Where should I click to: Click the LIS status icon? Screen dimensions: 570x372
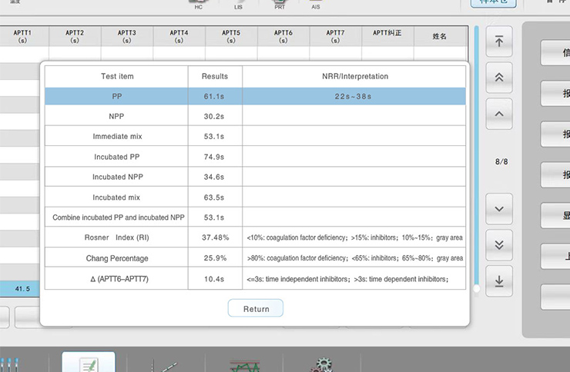(x=238, y=5)
